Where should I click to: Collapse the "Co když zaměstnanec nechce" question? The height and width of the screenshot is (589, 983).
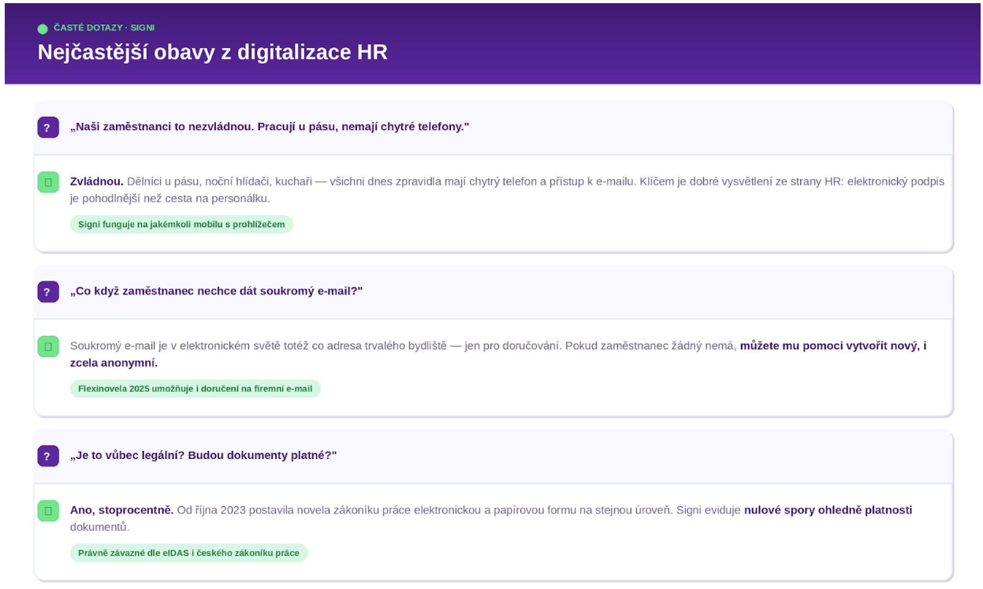[216, 292]
